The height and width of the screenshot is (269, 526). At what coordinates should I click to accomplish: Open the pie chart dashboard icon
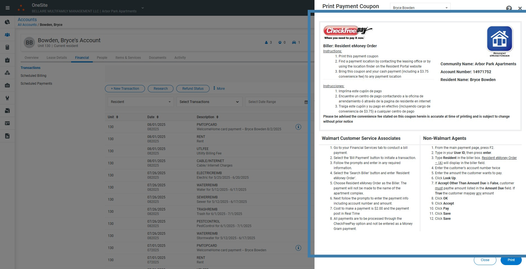coord(7,22)
